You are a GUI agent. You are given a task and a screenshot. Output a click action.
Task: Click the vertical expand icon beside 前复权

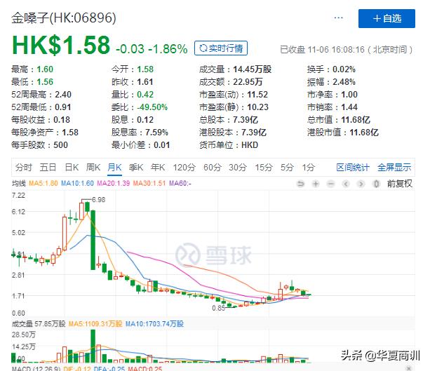click(377, 184)
